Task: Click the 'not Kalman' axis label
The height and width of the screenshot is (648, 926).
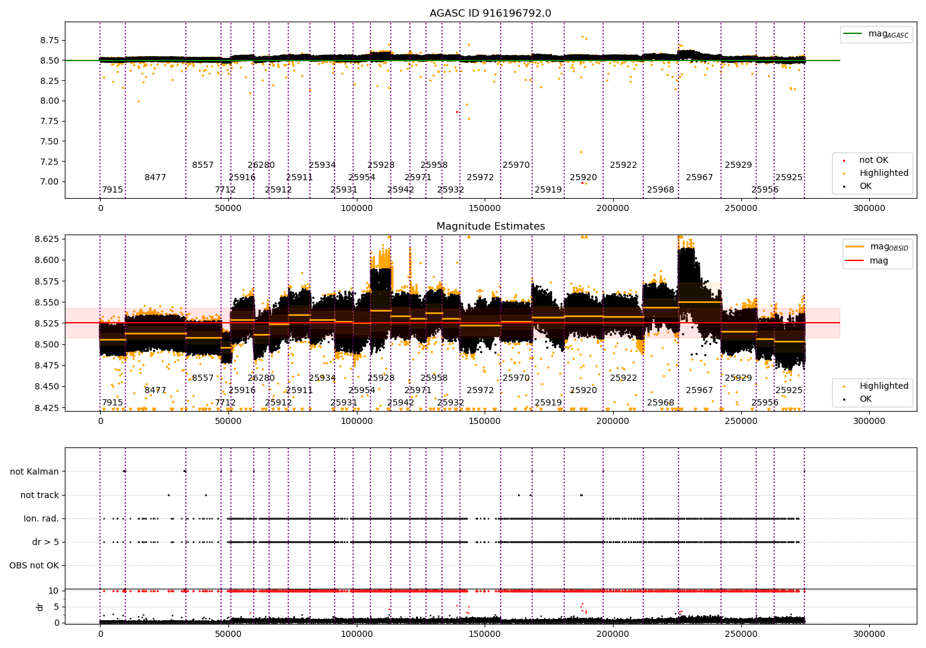Action: point(35,471)
